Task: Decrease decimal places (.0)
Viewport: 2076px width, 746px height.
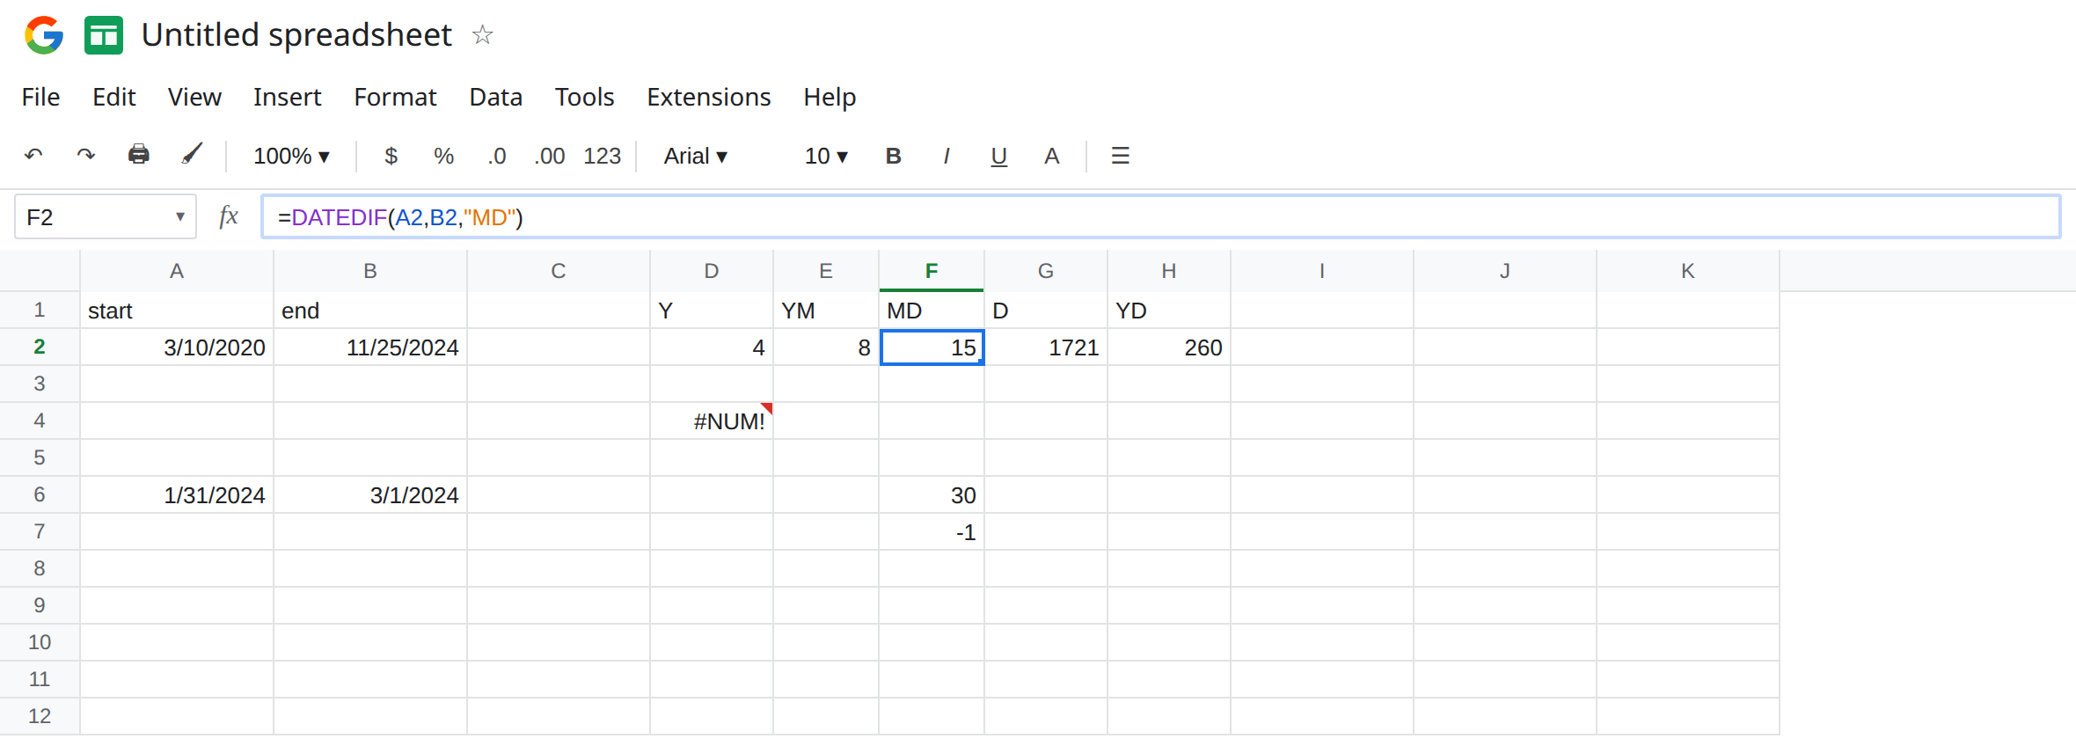Action: [497, 156]
